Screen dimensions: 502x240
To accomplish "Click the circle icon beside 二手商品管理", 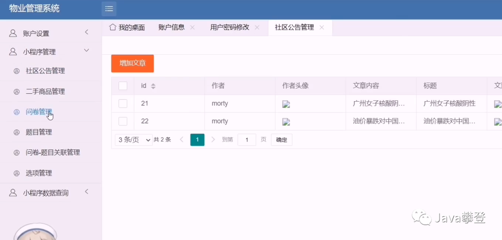I will coord(17,92).
